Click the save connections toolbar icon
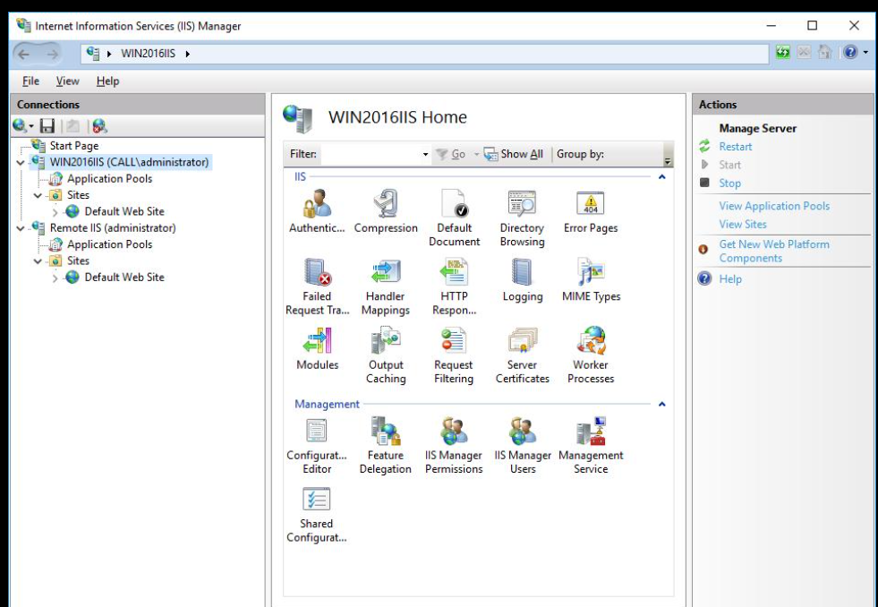This screenshot has height=607, width=878. click(x=47, y=126)
